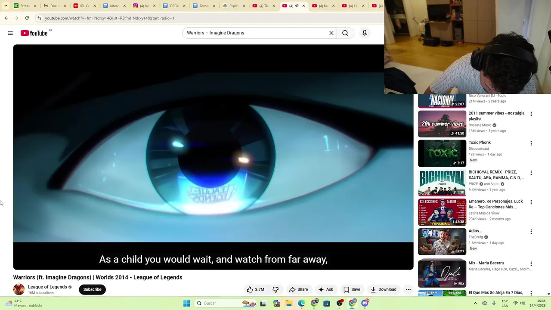Open League of Legends channel name link
Screen dimensions: 551x310
[47, 287]
